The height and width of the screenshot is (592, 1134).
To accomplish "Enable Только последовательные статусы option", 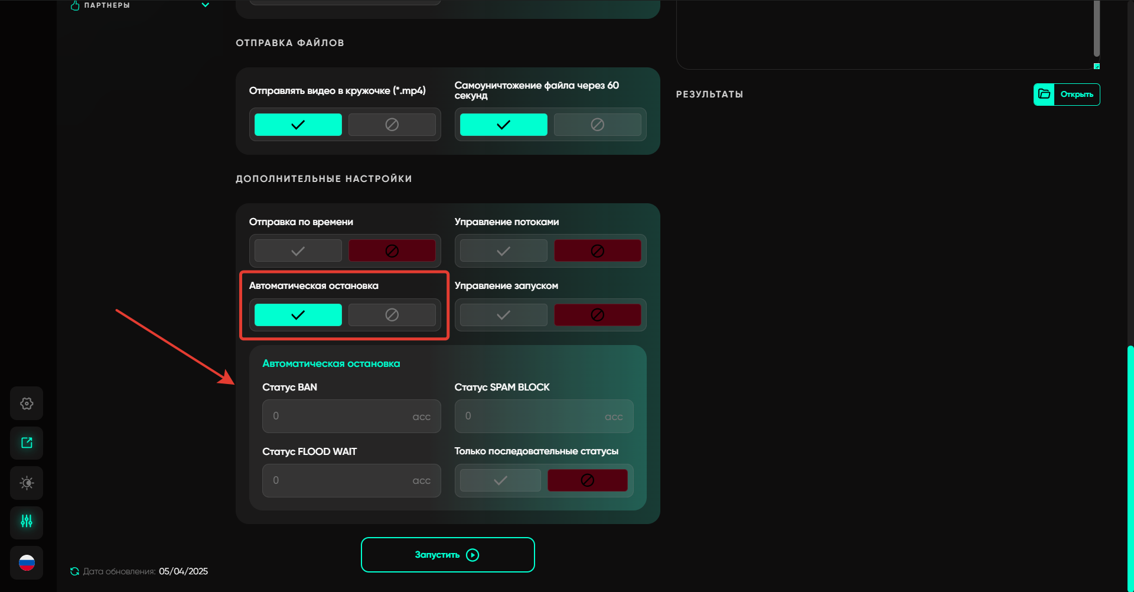I will click(500, 480).
